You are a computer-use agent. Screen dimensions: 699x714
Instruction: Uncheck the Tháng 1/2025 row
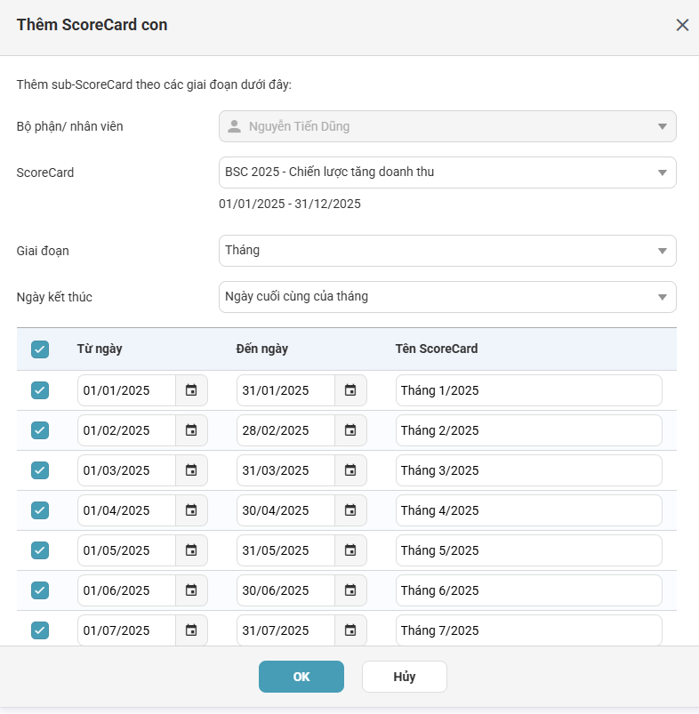(39, 389)
